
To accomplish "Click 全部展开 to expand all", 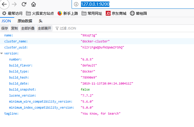I will 44,28.
